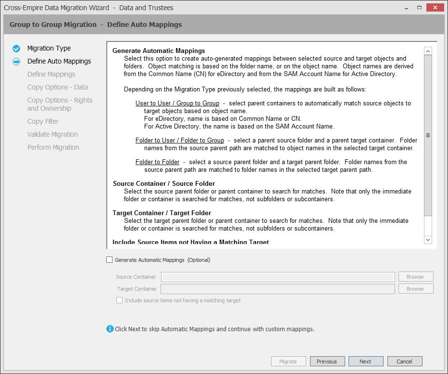Click the Previous button
448x374 pixels.
(x=327, y=361)
